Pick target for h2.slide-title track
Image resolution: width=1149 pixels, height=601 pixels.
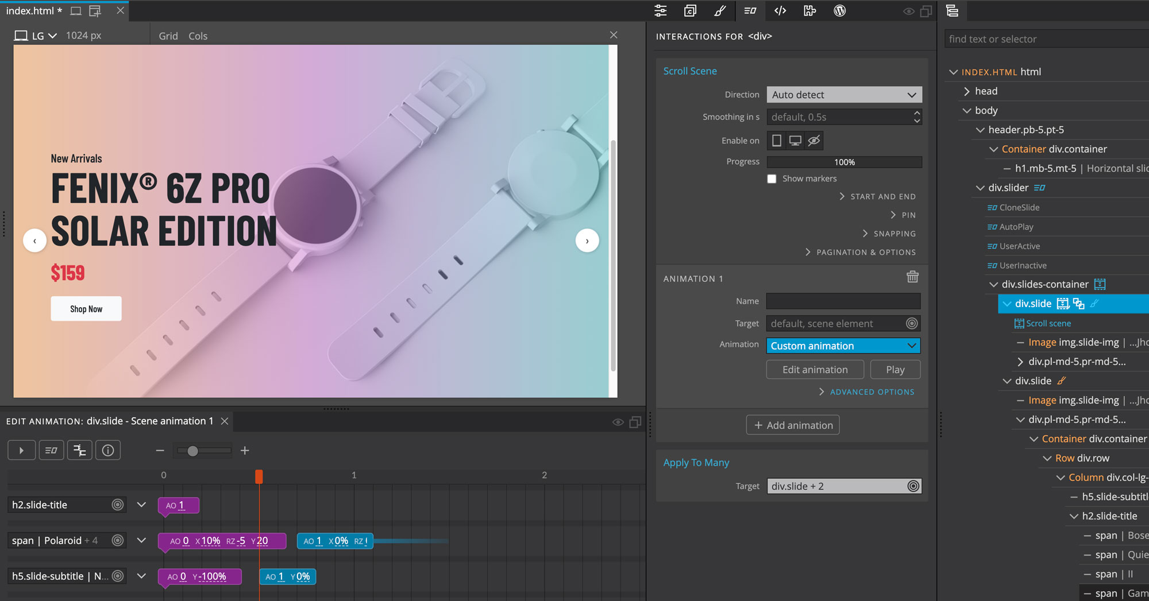[118, 505]
